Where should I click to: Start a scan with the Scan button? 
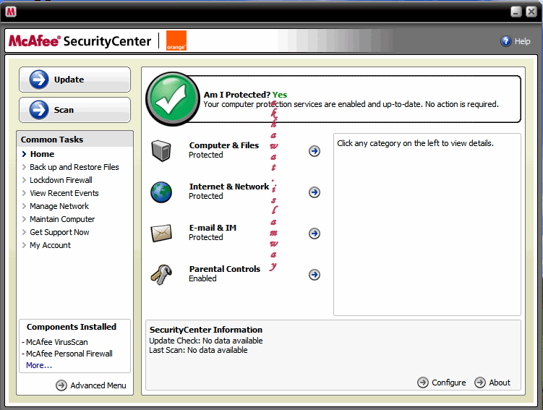click(74, 110)
